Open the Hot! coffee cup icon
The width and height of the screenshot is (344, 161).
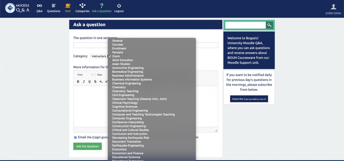(68, 6)
